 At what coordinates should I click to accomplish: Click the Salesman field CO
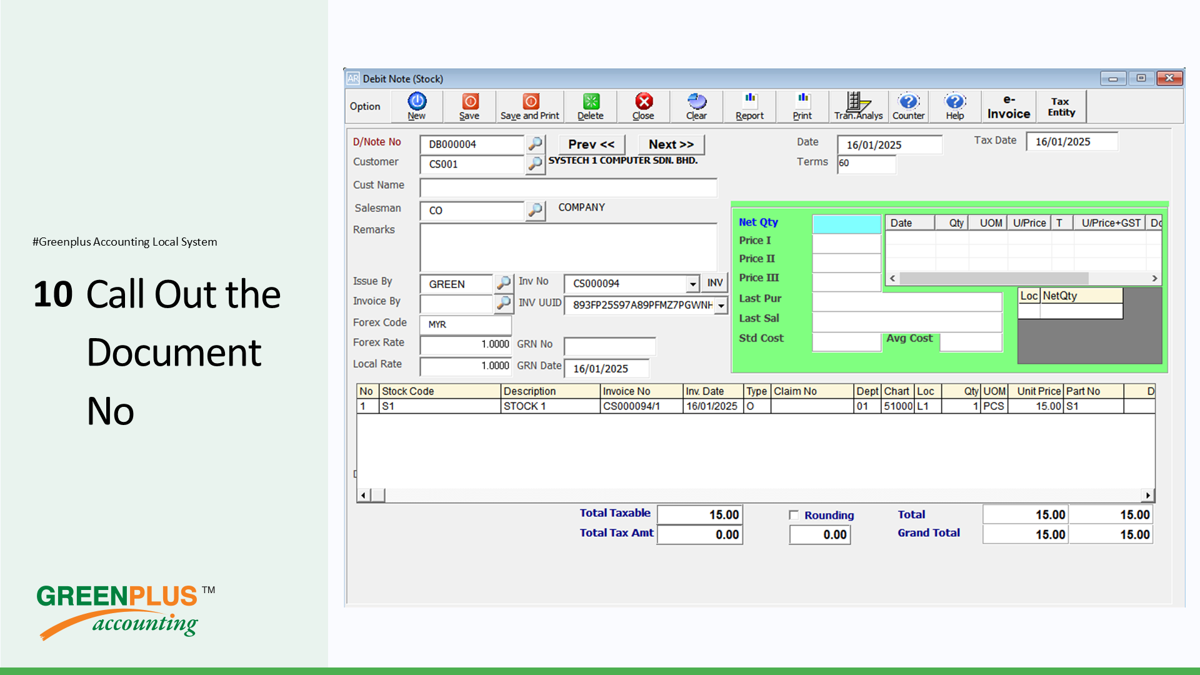[x=472, y=211]
